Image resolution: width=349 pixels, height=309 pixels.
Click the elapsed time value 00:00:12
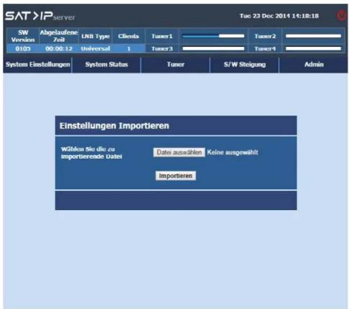59,49
